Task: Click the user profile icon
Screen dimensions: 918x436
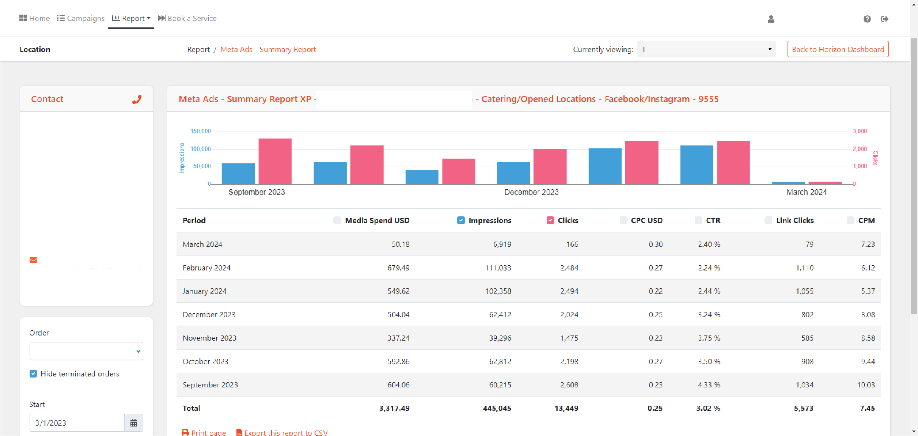Action: pyautogui.click(x=771, y=19)
